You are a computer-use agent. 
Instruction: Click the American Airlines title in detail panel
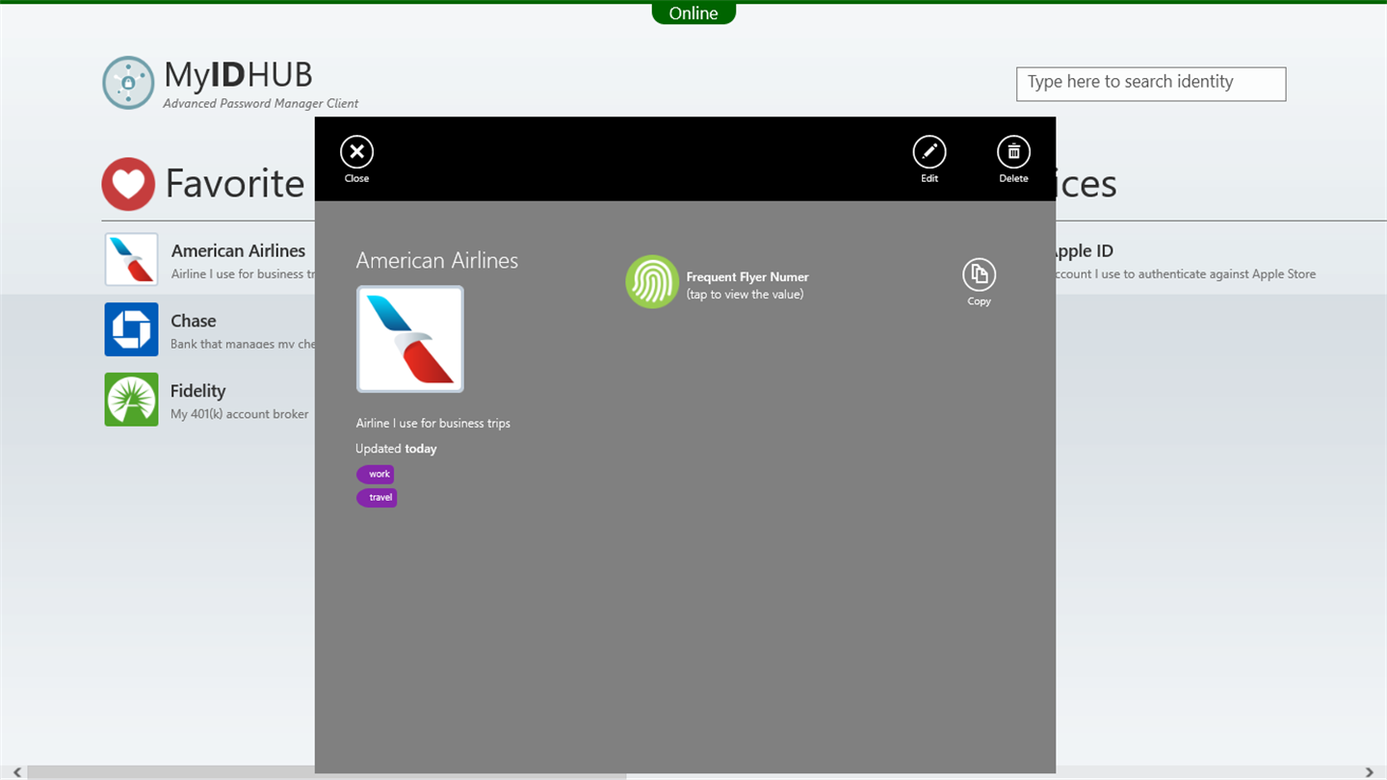point(437,261)
